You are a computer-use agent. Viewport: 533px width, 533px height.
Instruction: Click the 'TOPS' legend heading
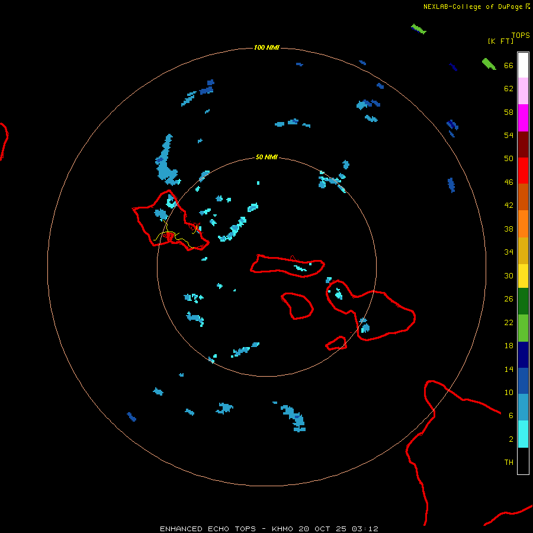click(521, 36)
